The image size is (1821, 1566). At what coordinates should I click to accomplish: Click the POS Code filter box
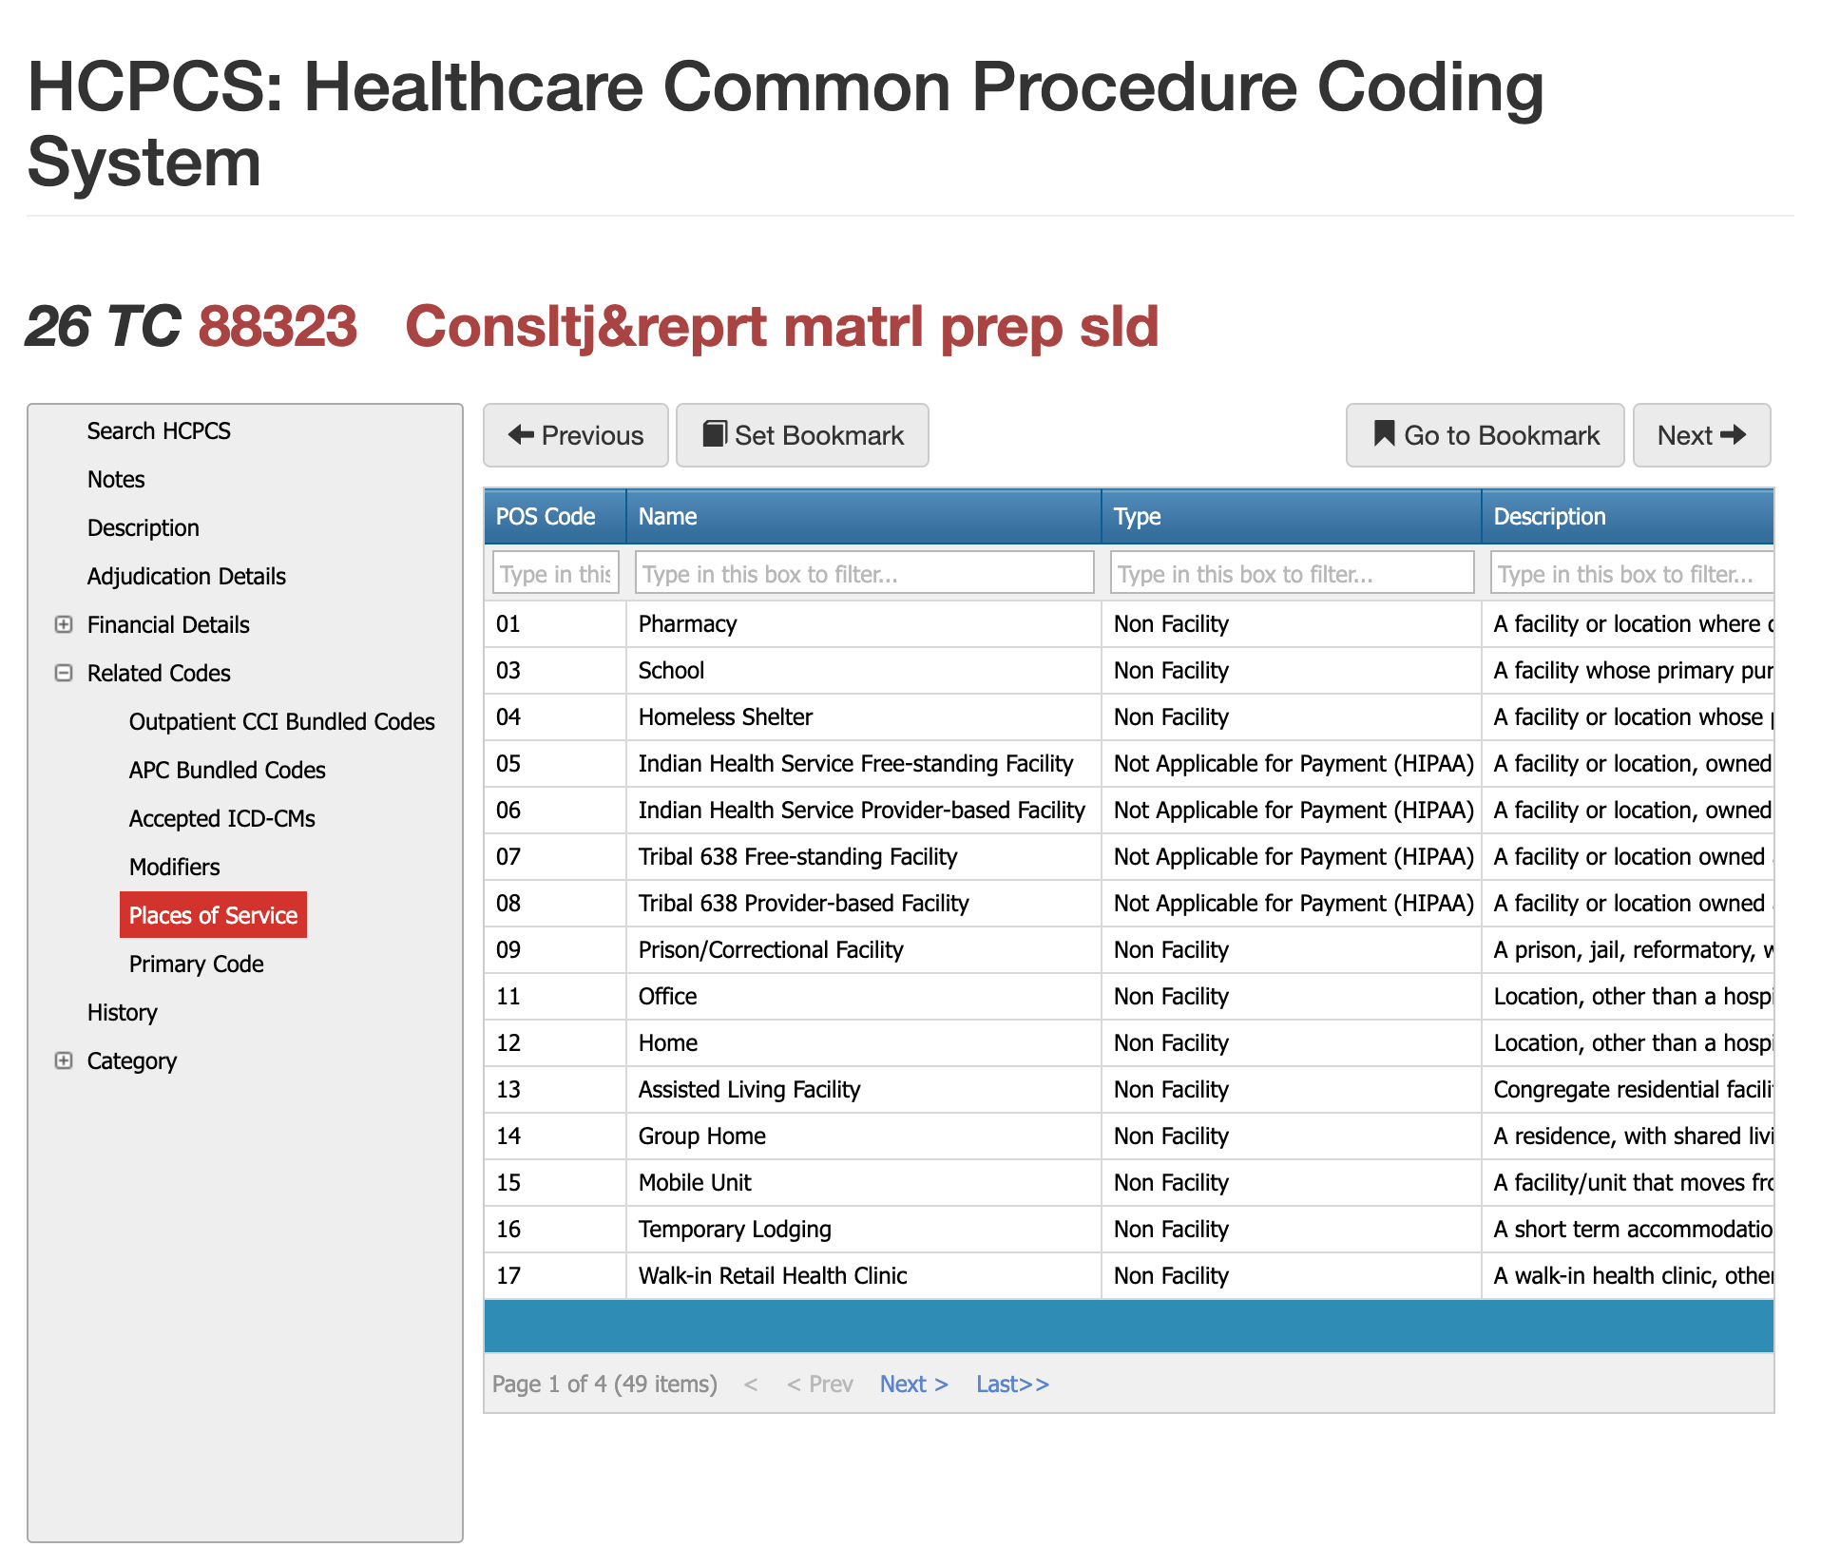[x=555, y=573]
